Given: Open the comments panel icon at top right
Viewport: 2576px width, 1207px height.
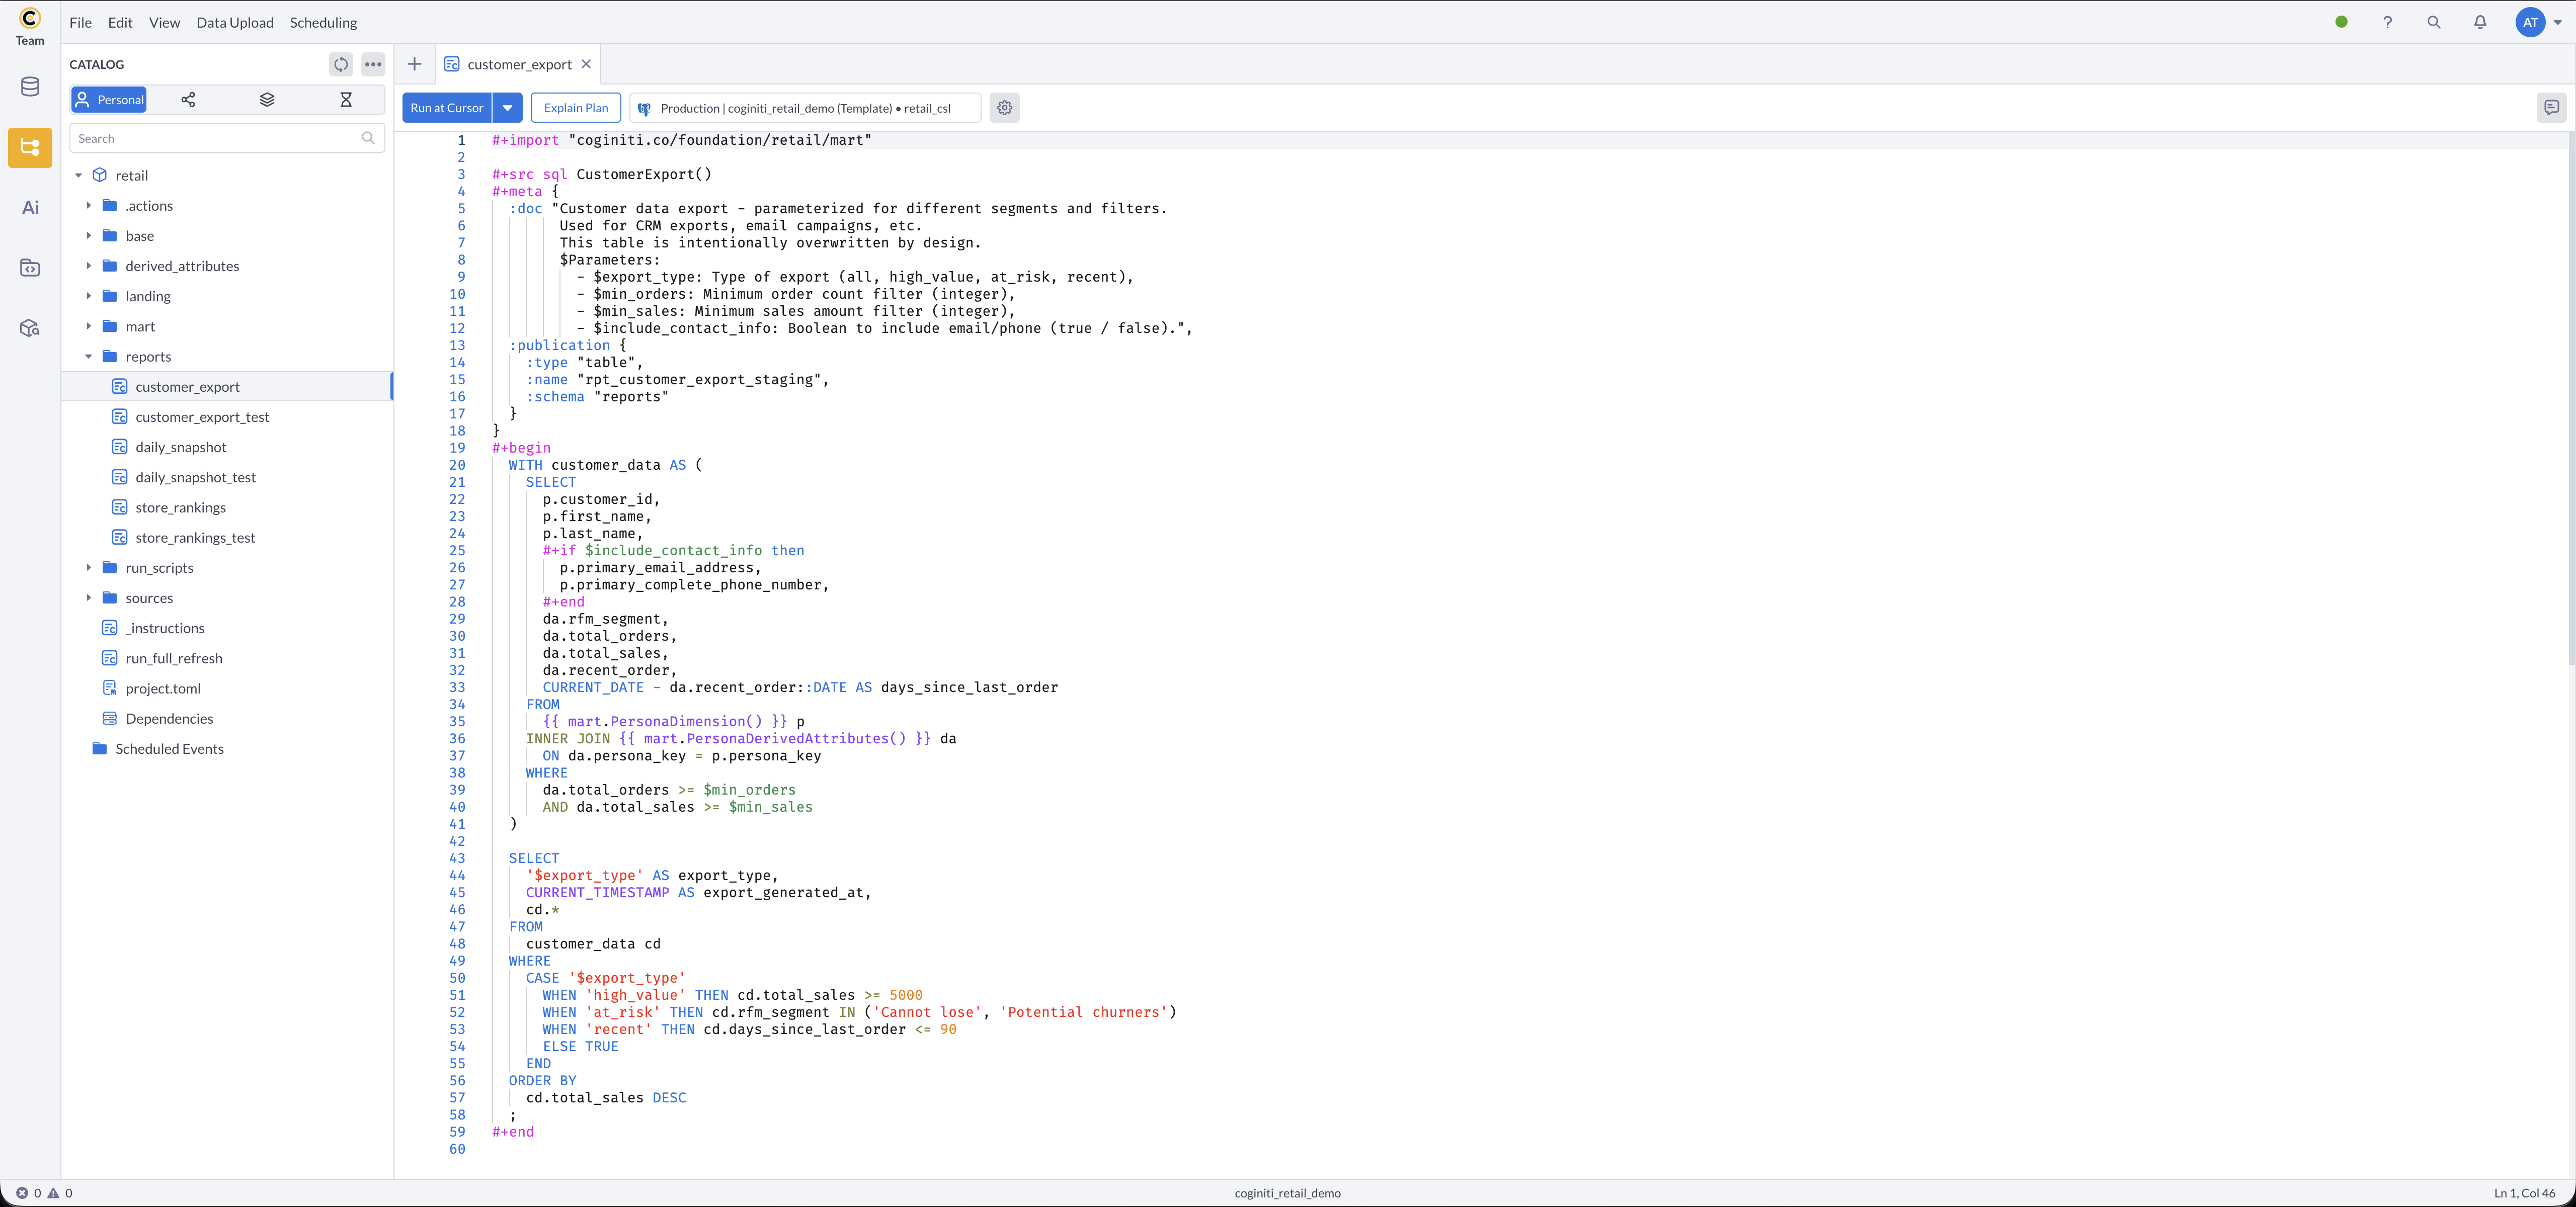Looking at the screenshot, I should [2551, 108].
